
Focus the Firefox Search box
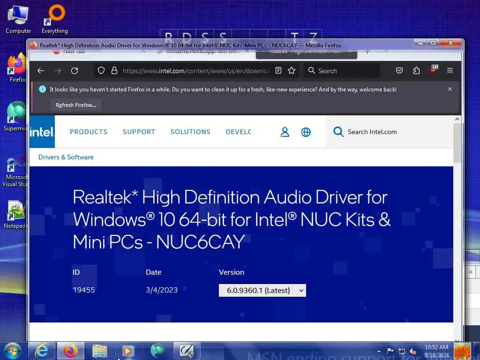[x=342, y=71]
